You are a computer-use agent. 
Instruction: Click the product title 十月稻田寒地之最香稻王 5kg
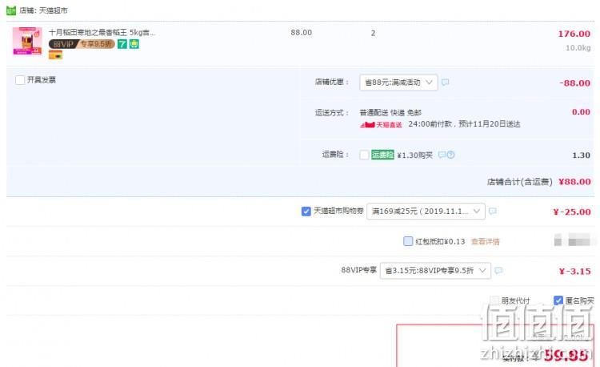point(102,33)
